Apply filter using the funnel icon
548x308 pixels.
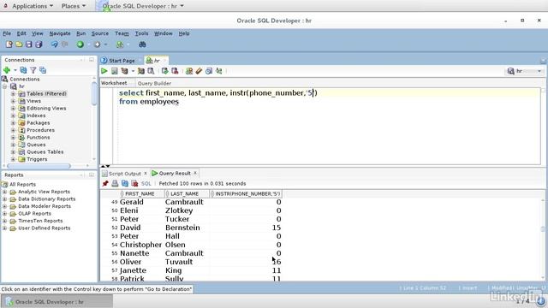click(x=33, y=70)
